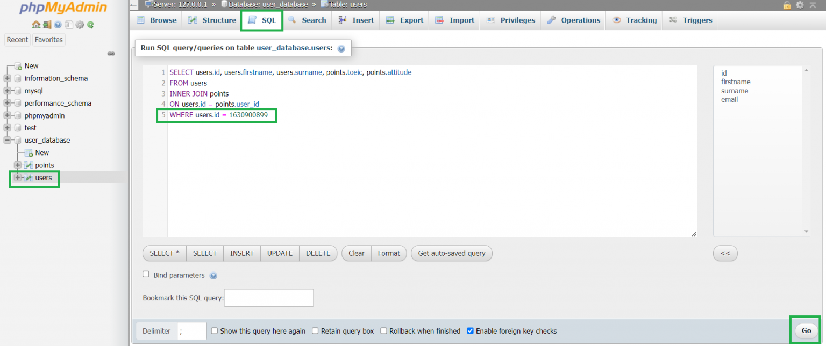Open the settings gear icon in sidebar
Viewport: 826px width, 346px height.
click(x=79, y=24)
